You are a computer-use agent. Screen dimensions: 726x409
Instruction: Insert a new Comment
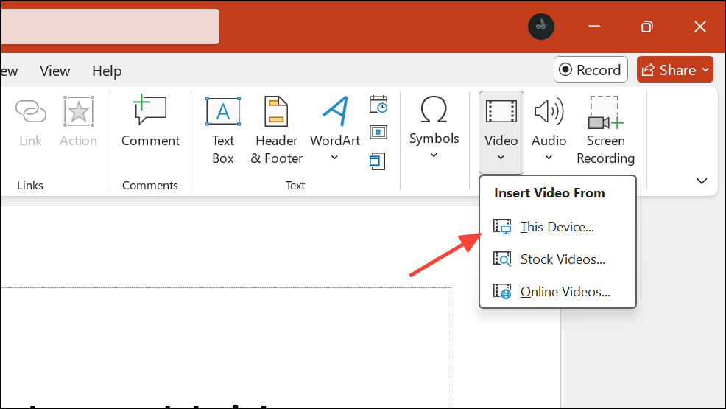(x=150, y=122)
